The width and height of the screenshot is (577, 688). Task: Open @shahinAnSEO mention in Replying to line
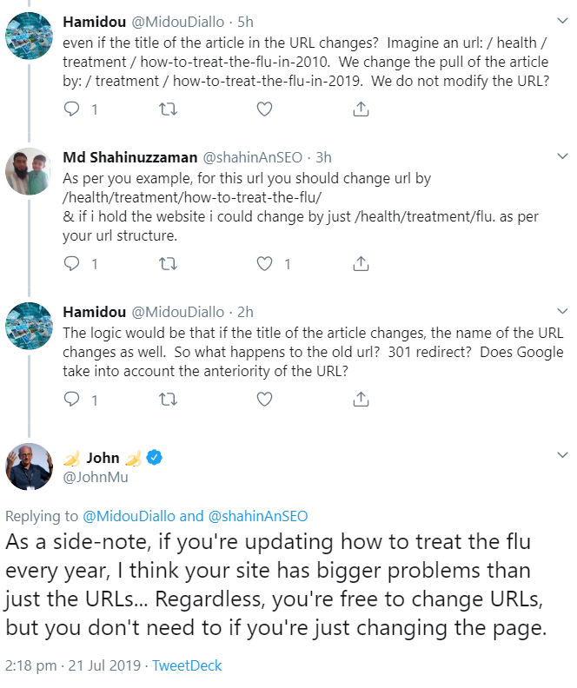tap(259, 516)
